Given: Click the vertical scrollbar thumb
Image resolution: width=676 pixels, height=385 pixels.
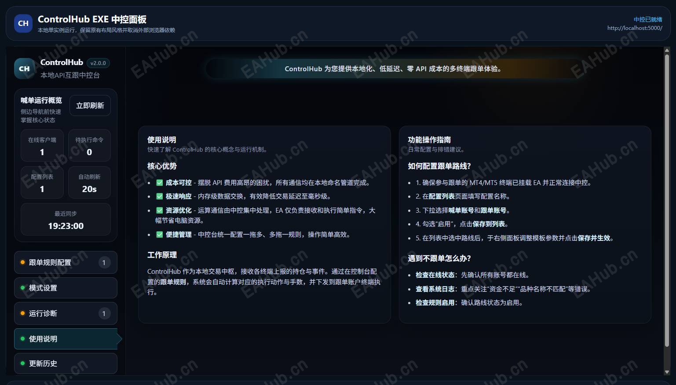Looking at the screenshot, I should click(667, 200).
